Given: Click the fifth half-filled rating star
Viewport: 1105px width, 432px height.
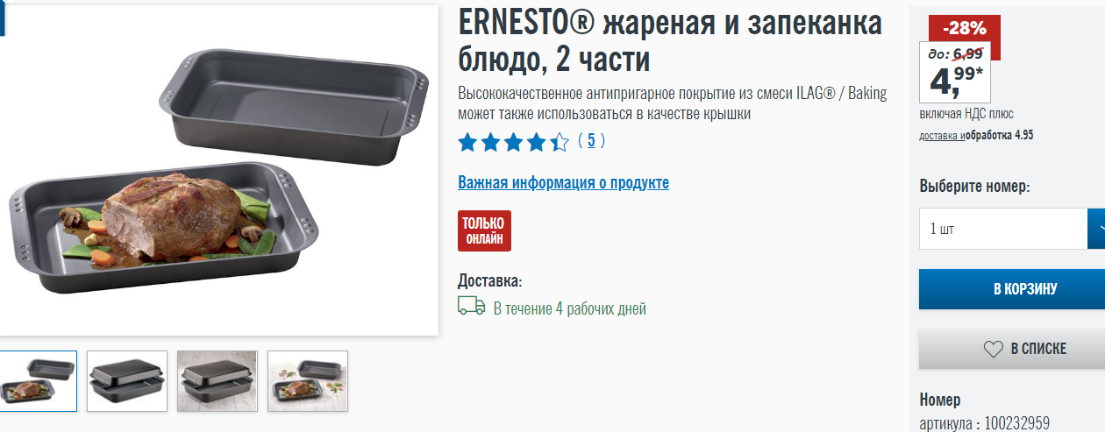Looking at the screenshot, I should point(560,142).
